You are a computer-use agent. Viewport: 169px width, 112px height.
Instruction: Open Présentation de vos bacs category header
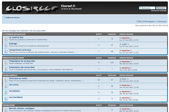click(13, 58)
